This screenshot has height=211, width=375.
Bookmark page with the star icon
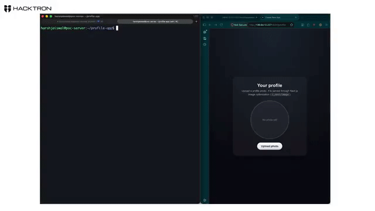coord(292,25)
